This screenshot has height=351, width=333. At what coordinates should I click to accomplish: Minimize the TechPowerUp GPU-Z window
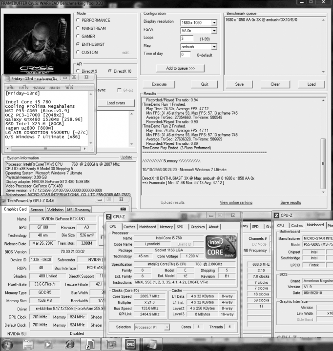pos(100,199)
